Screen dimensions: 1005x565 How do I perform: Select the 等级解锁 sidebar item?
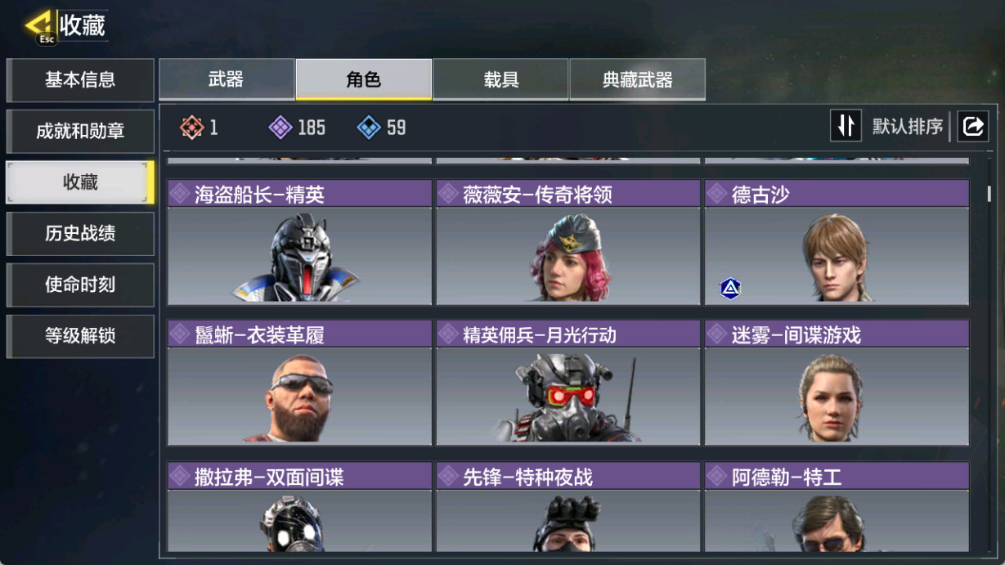(x=80, y=336)
